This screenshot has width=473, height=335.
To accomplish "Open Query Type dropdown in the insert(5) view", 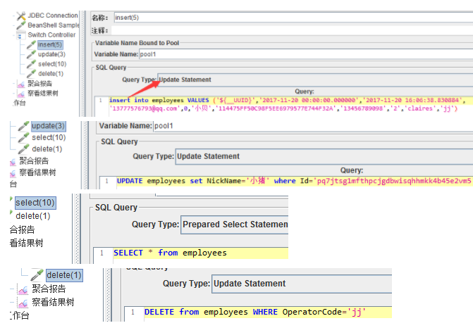I will [x=315, y=80].
